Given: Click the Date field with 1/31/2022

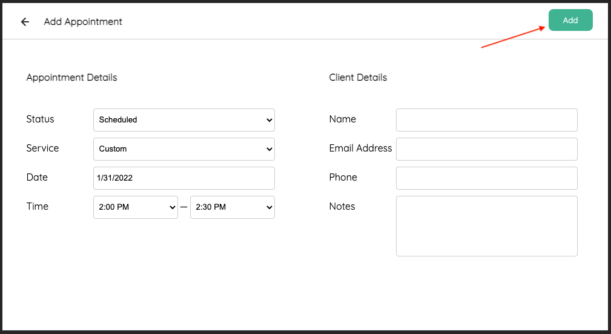Looking at the screenshot, I should 183,178.
